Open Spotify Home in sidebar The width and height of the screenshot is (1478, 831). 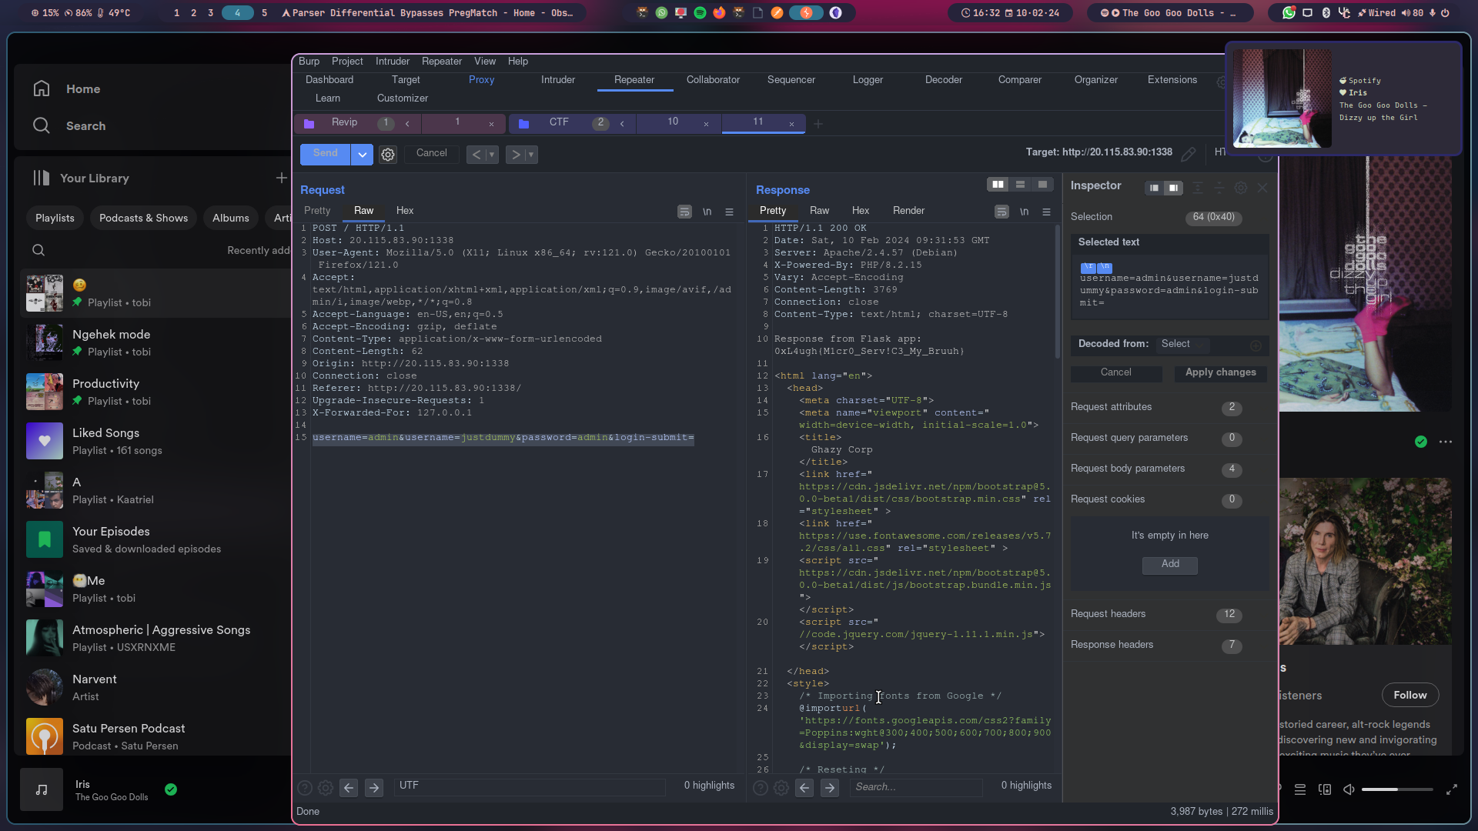(68, 89)
